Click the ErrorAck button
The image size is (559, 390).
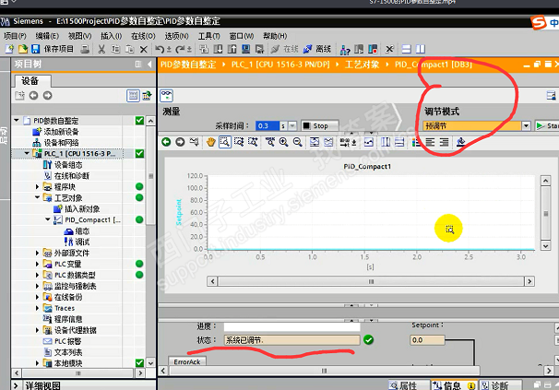click(x=187, y=361)
